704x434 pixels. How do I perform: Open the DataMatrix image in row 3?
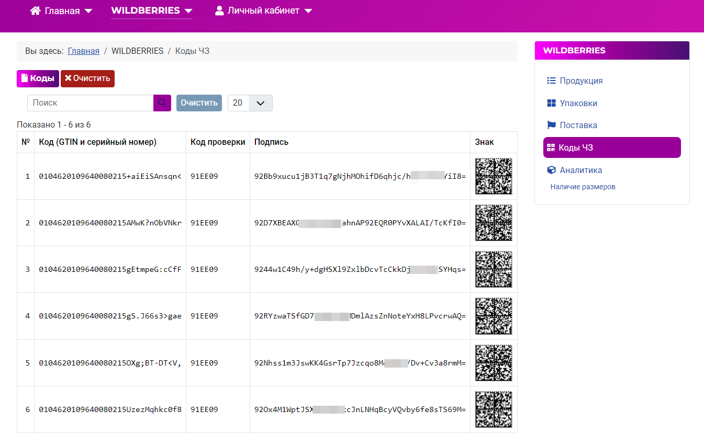click(493, 269)
